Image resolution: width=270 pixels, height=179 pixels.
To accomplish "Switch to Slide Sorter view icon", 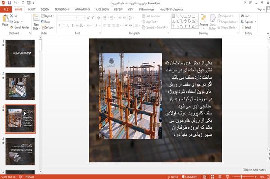I will [212, 177].
